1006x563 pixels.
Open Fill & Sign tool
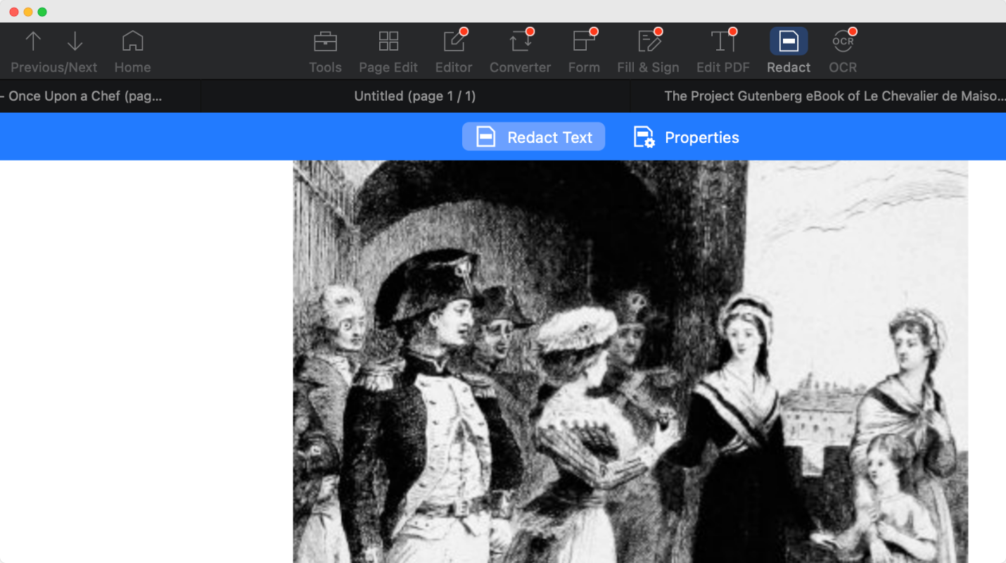point(648,51)
